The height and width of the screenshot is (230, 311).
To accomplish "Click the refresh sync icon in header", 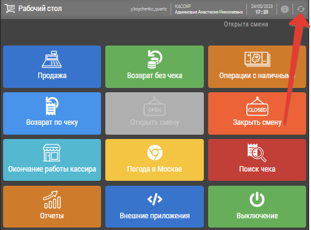I will click(301, 9).
